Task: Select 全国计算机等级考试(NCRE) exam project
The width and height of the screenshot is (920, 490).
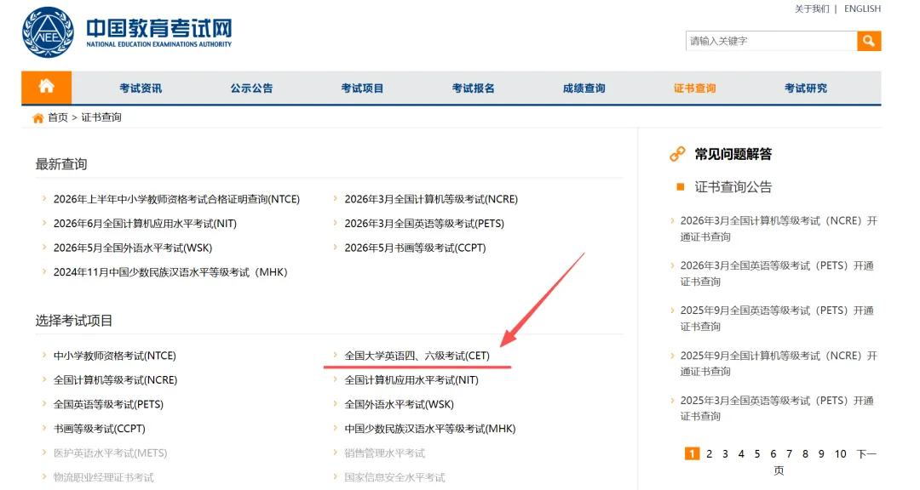Action: click(115, 379)
